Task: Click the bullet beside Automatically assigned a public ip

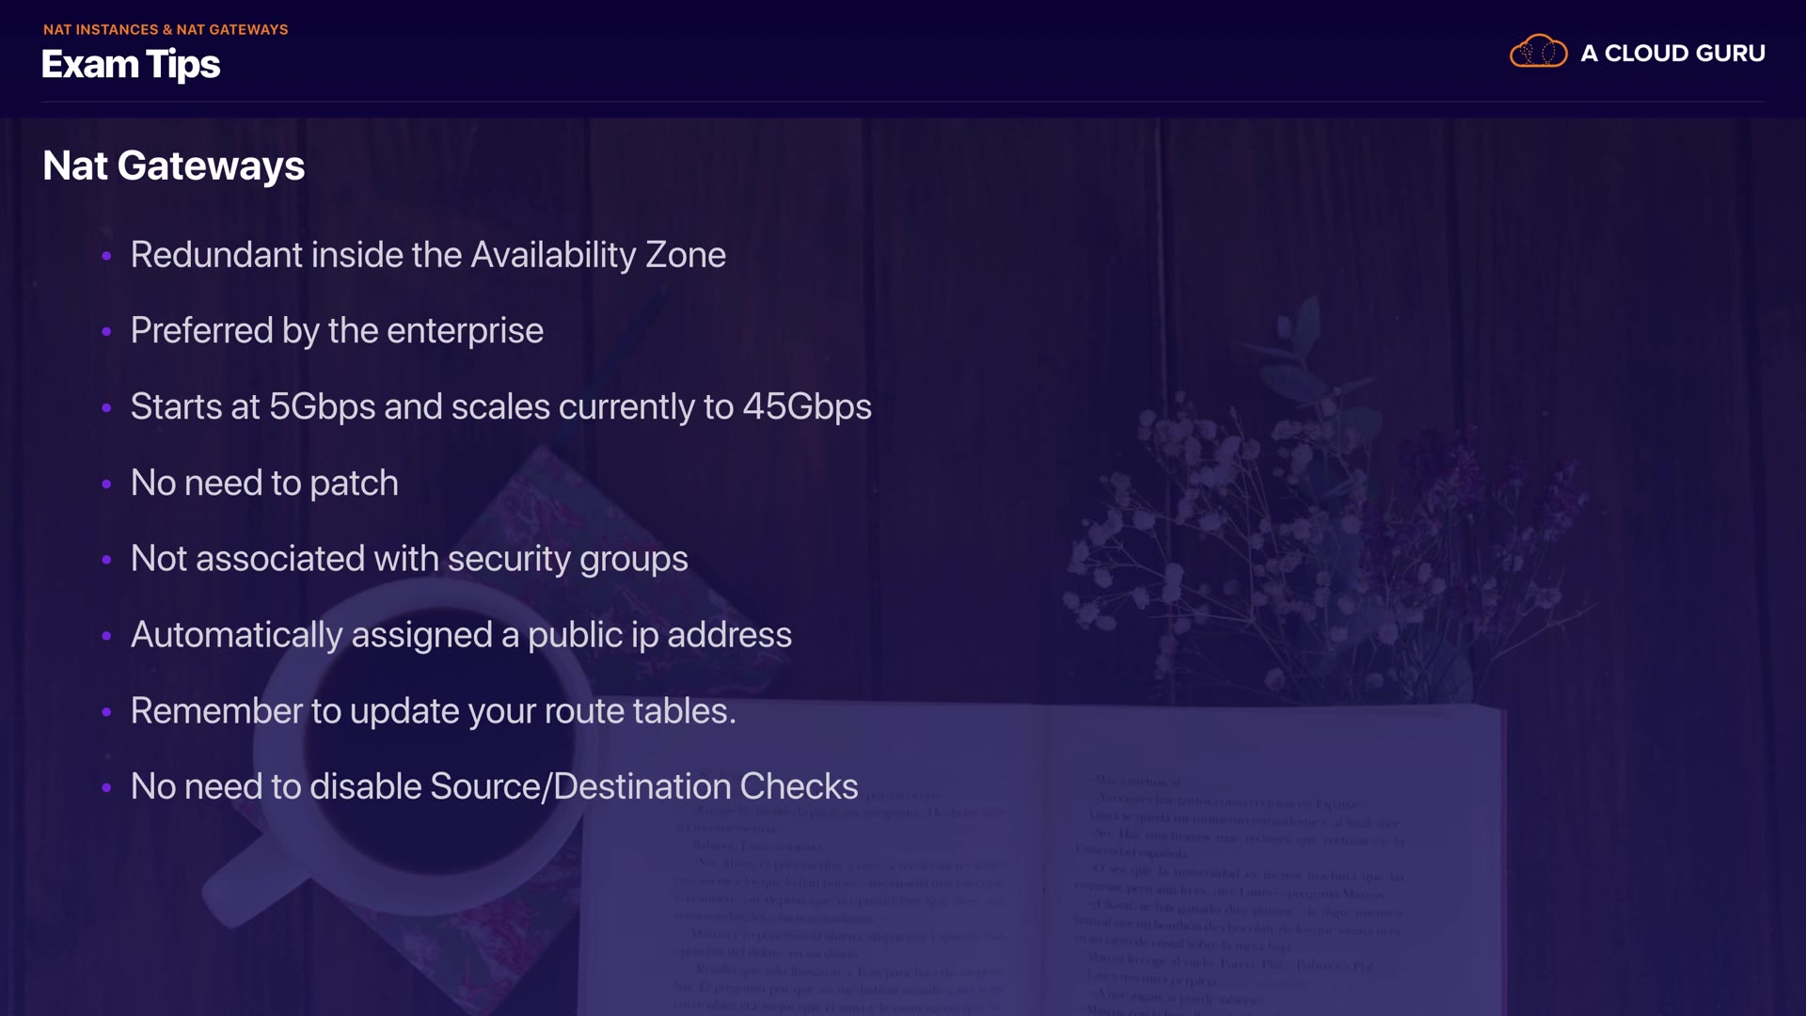Action: click(106, 636)
